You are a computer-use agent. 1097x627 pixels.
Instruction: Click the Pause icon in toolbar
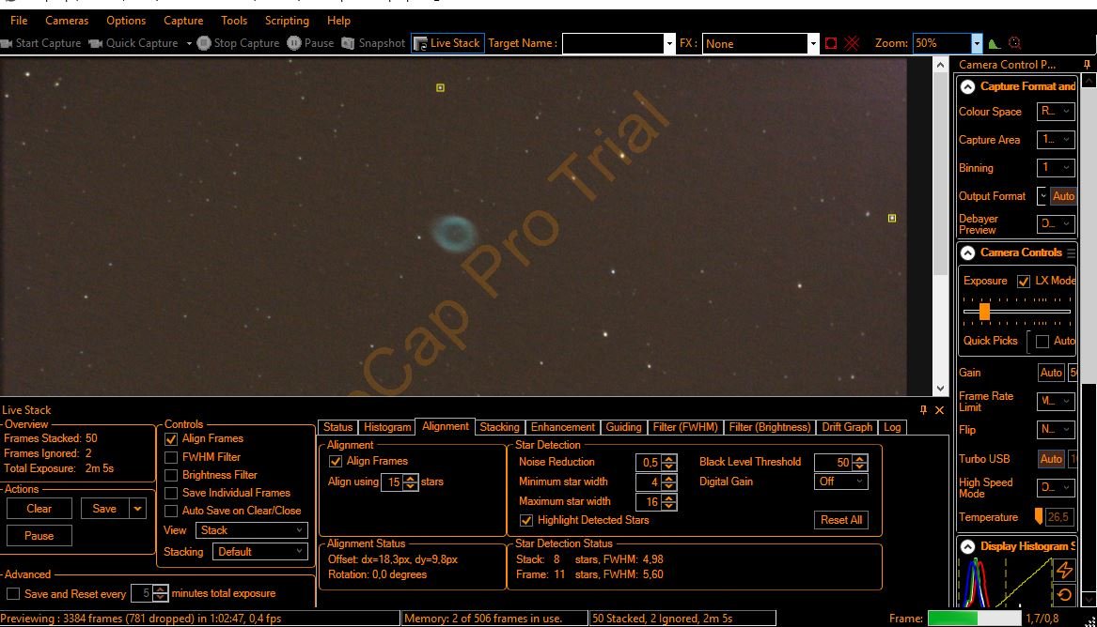(x=294, y=43)
